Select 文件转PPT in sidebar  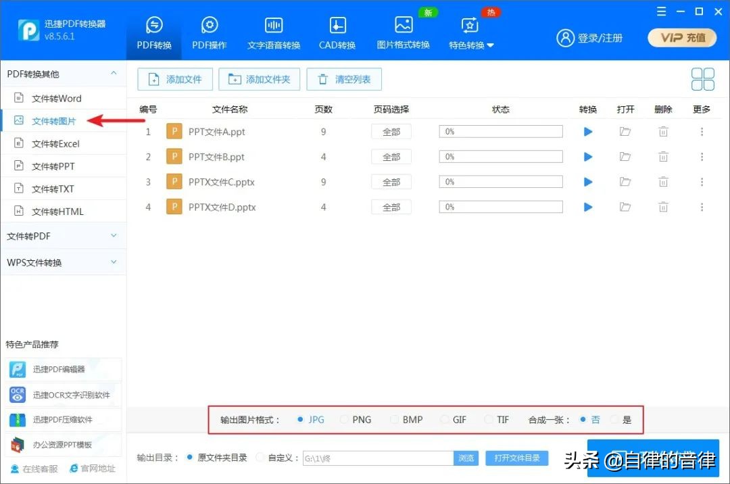[x=64, y=166]
